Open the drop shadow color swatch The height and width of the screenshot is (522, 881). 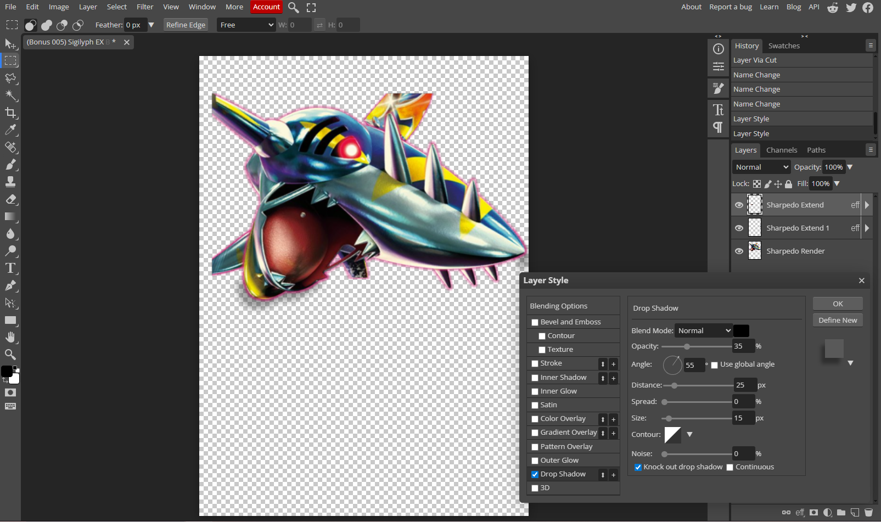click(x=741, y=331)
